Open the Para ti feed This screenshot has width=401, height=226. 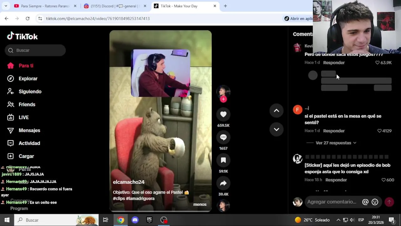point(20,66)
